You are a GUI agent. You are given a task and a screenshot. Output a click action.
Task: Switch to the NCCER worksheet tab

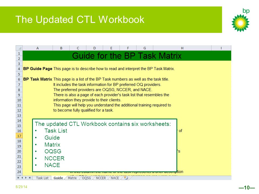(x=101, y=178)
